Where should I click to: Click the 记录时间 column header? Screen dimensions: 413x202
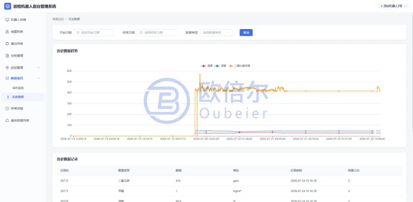296,171
